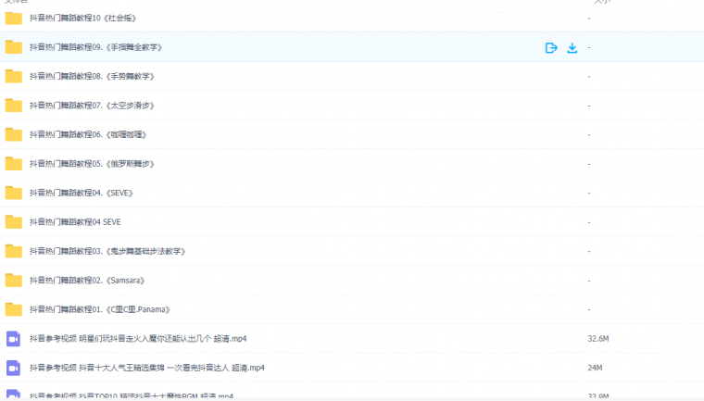This screenshot has height=401, width=704.
Task: Click the 24M file size value
Action: pyautogui.click(x=595, y=368)
